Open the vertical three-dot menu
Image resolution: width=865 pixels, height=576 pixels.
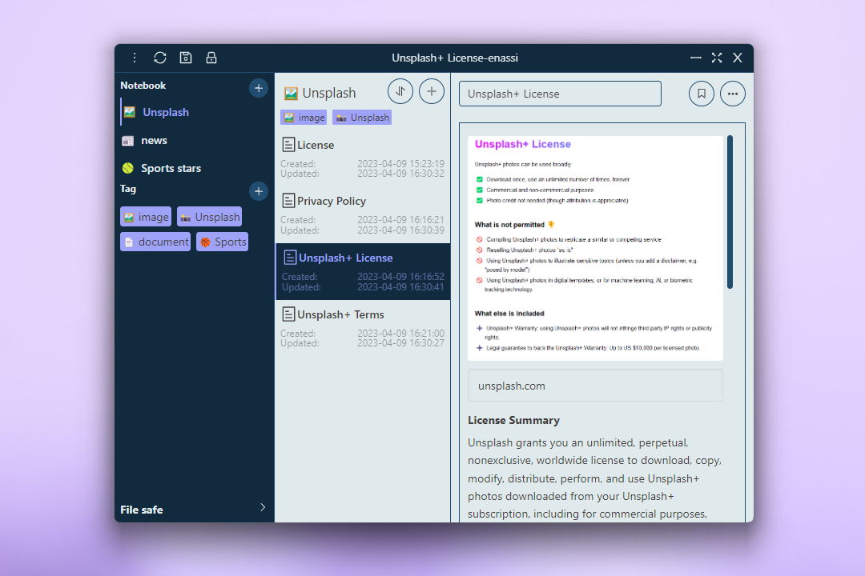point(134,58)
